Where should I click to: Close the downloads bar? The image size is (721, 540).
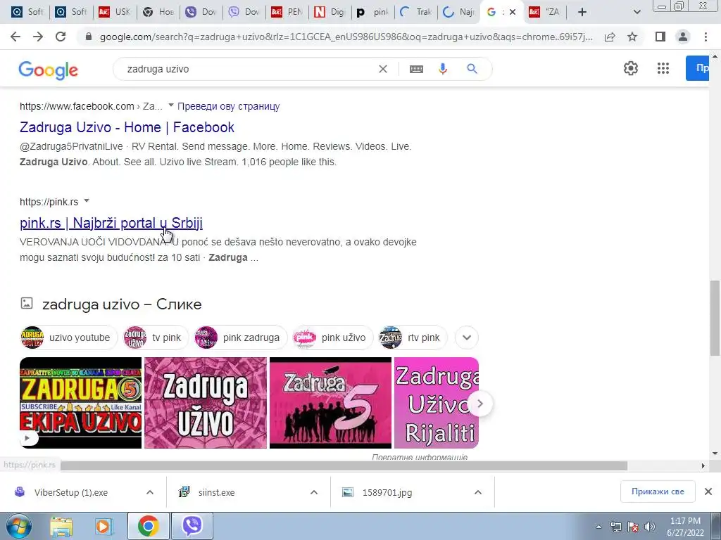(x=708, y=491)
